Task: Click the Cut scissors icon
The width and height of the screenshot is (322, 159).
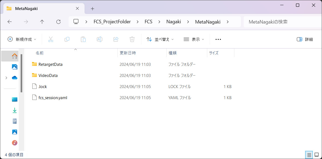Action: 51,39
